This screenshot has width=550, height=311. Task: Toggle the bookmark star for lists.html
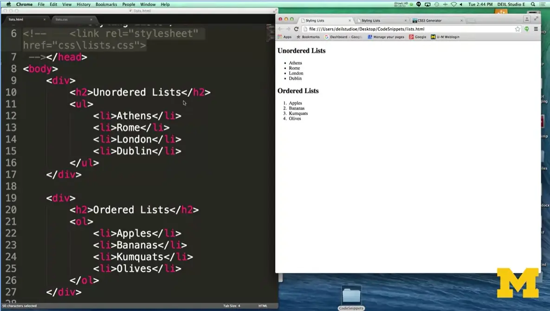point(518,28)
